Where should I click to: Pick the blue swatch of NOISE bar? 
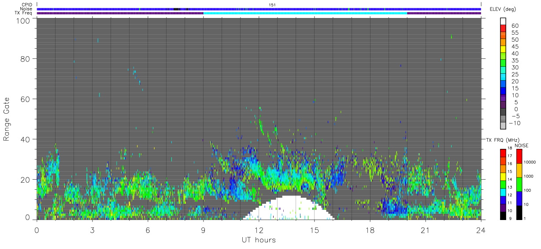519,198
